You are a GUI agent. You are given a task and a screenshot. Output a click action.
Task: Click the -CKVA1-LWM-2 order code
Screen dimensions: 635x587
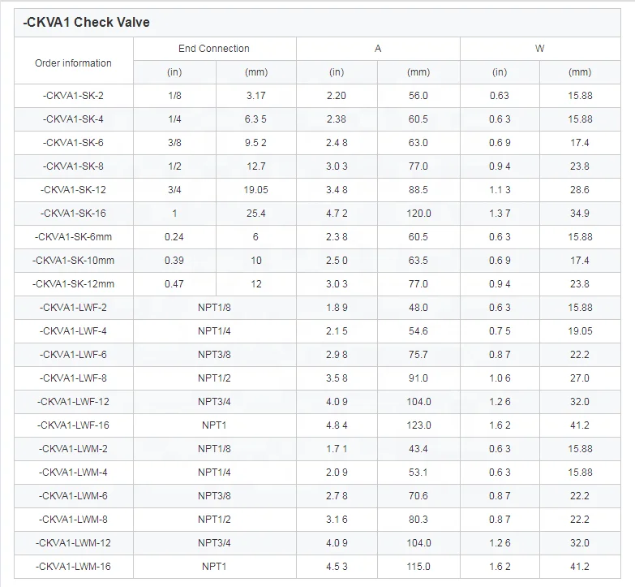click(x=73, y=449)
